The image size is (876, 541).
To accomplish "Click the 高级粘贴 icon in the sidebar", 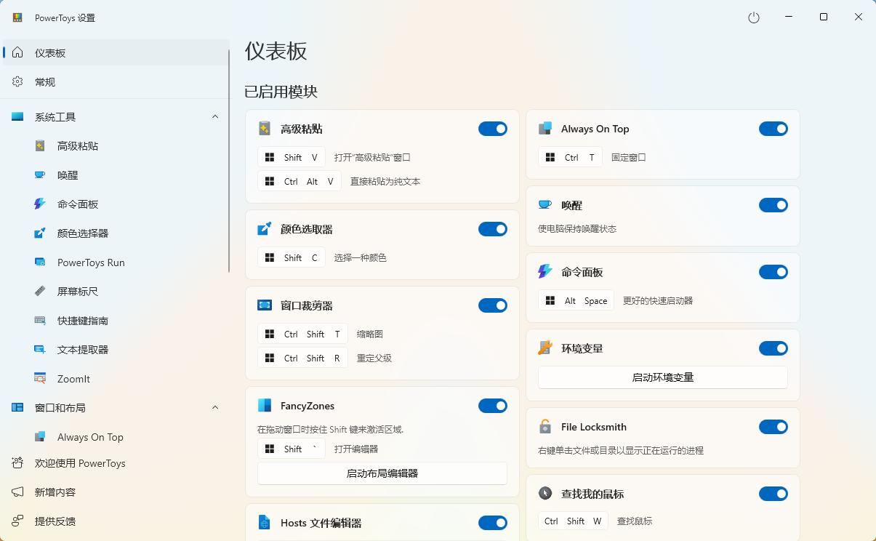I will point(40,146).
